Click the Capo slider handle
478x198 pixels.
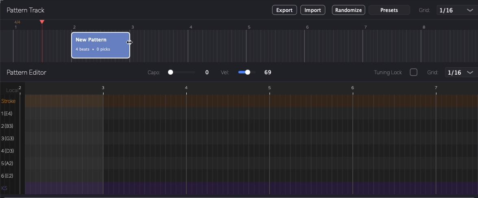[x=170, y=72]
